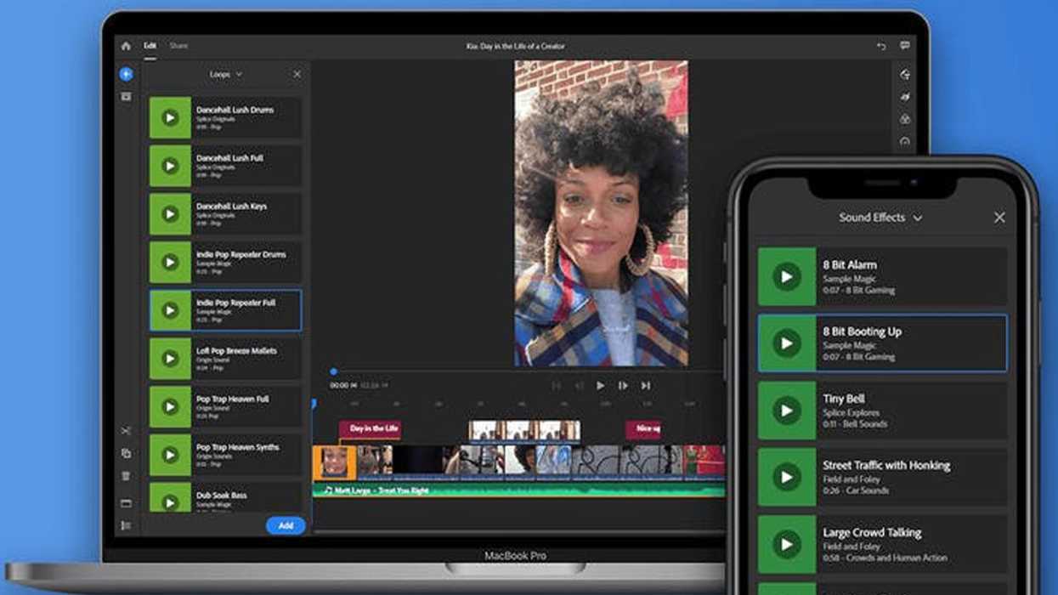Image resolution: width=1058 pixels, height=595 pixels.
Task: Open the Sound Effects dropdown on phone
Action: click(880, 218)
